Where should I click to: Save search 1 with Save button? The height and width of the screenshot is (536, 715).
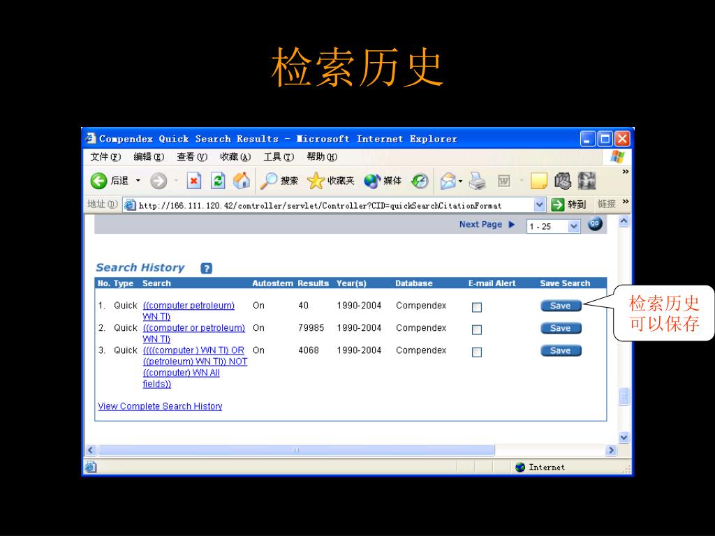(561, 306)
